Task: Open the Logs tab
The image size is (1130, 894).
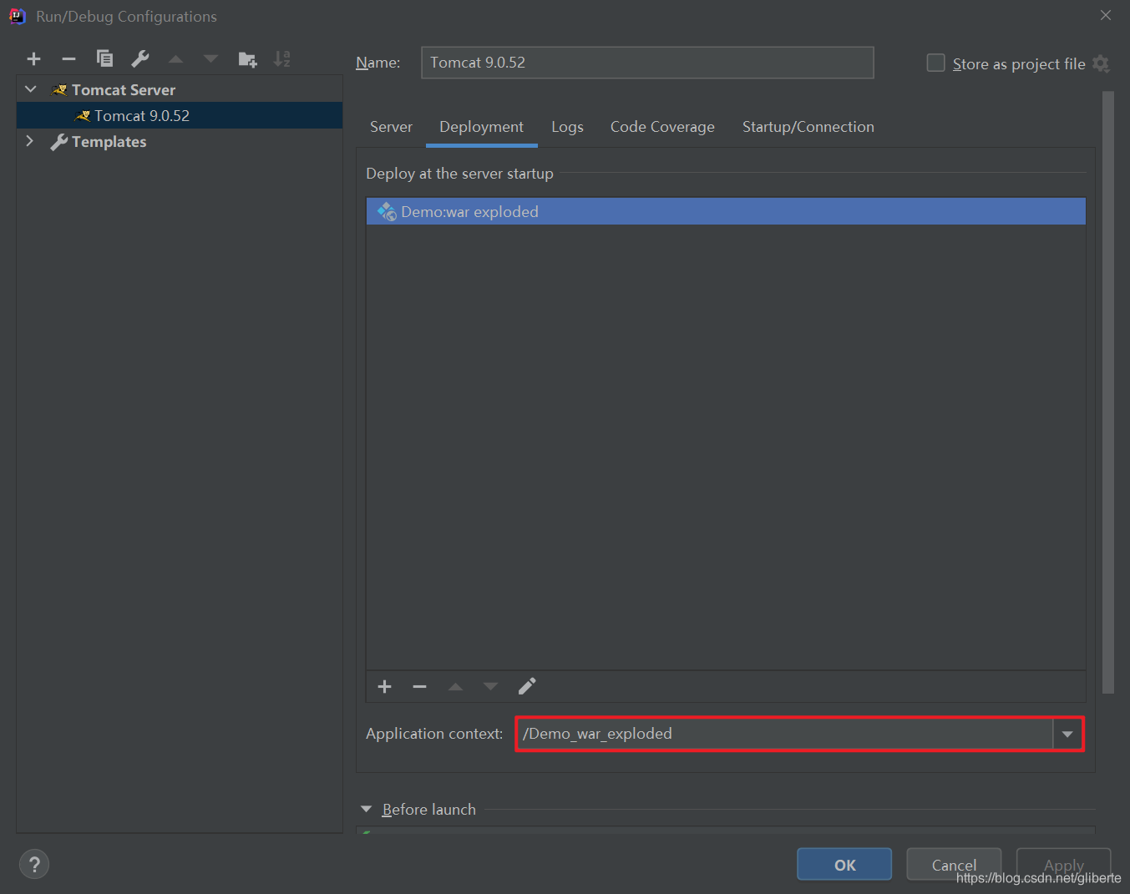Action: point(567,127)
